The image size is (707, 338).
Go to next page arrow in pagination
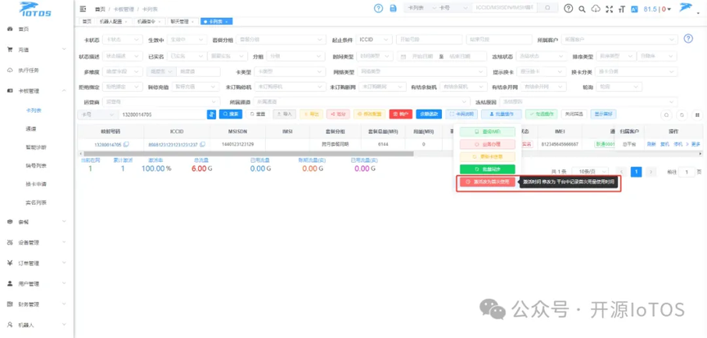(x=651, y=172)
